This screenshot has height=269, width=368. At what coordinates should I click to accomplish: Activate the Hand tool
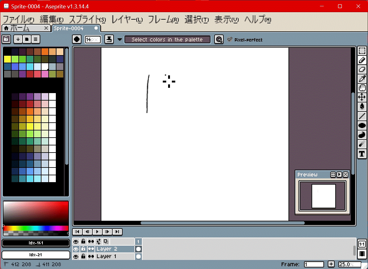tap(362, 88)
